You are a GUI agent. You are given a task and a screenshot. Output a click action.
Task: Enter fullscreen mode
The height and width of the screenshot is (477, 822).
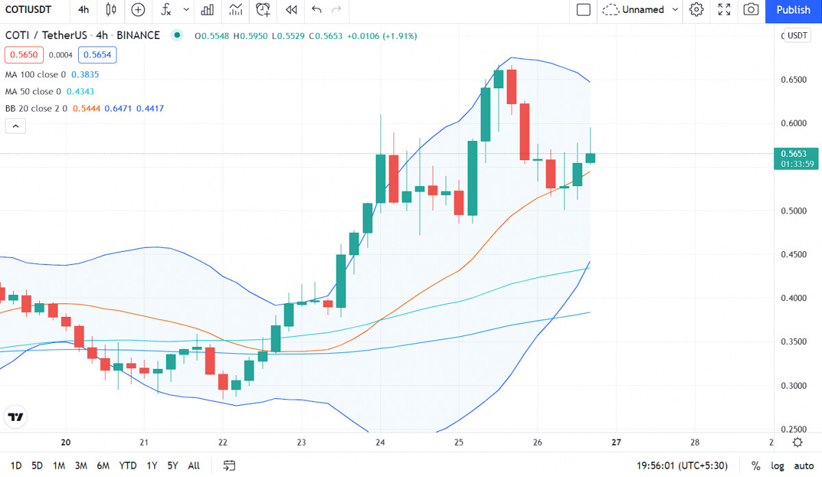click(x=724, y=10)
